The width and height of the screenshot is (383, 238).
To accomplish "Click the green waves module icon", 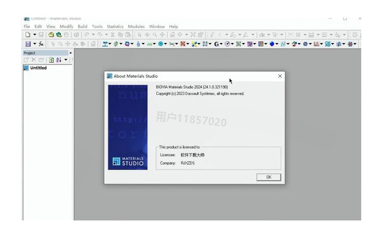I will pyautogui.click(x=150, y=44).
